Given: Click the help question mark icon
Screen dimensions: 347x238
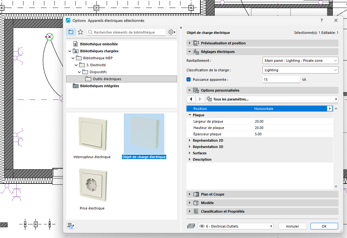Looking at the screenshot, I should click(x=322, y=20).
